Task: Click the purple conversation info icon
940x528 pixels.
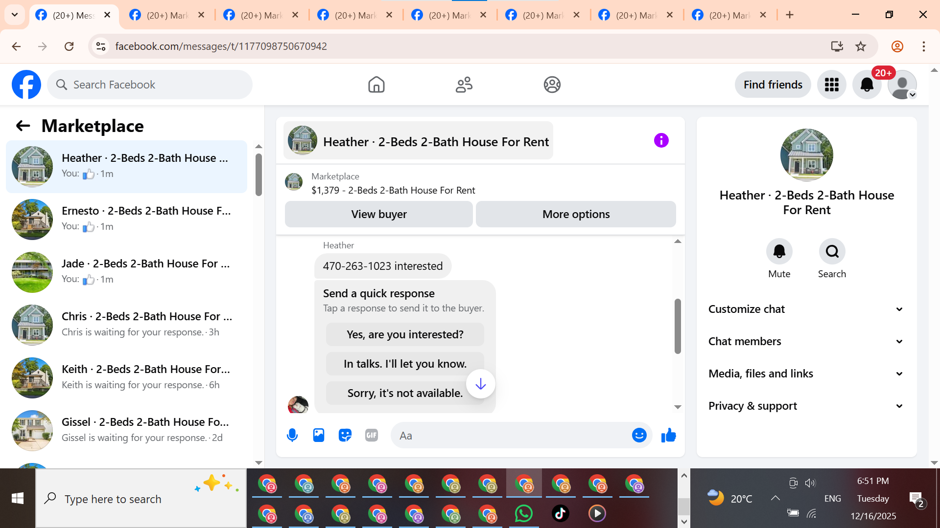Action: click(x=661, y=141)
